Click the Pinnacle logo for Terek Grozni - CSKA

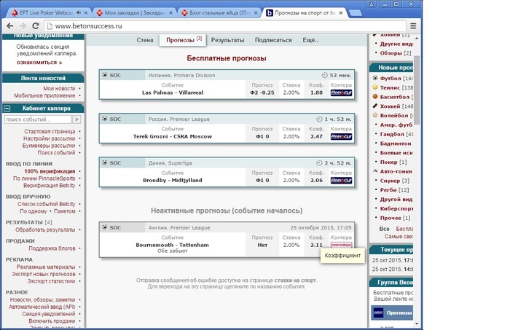341,136
